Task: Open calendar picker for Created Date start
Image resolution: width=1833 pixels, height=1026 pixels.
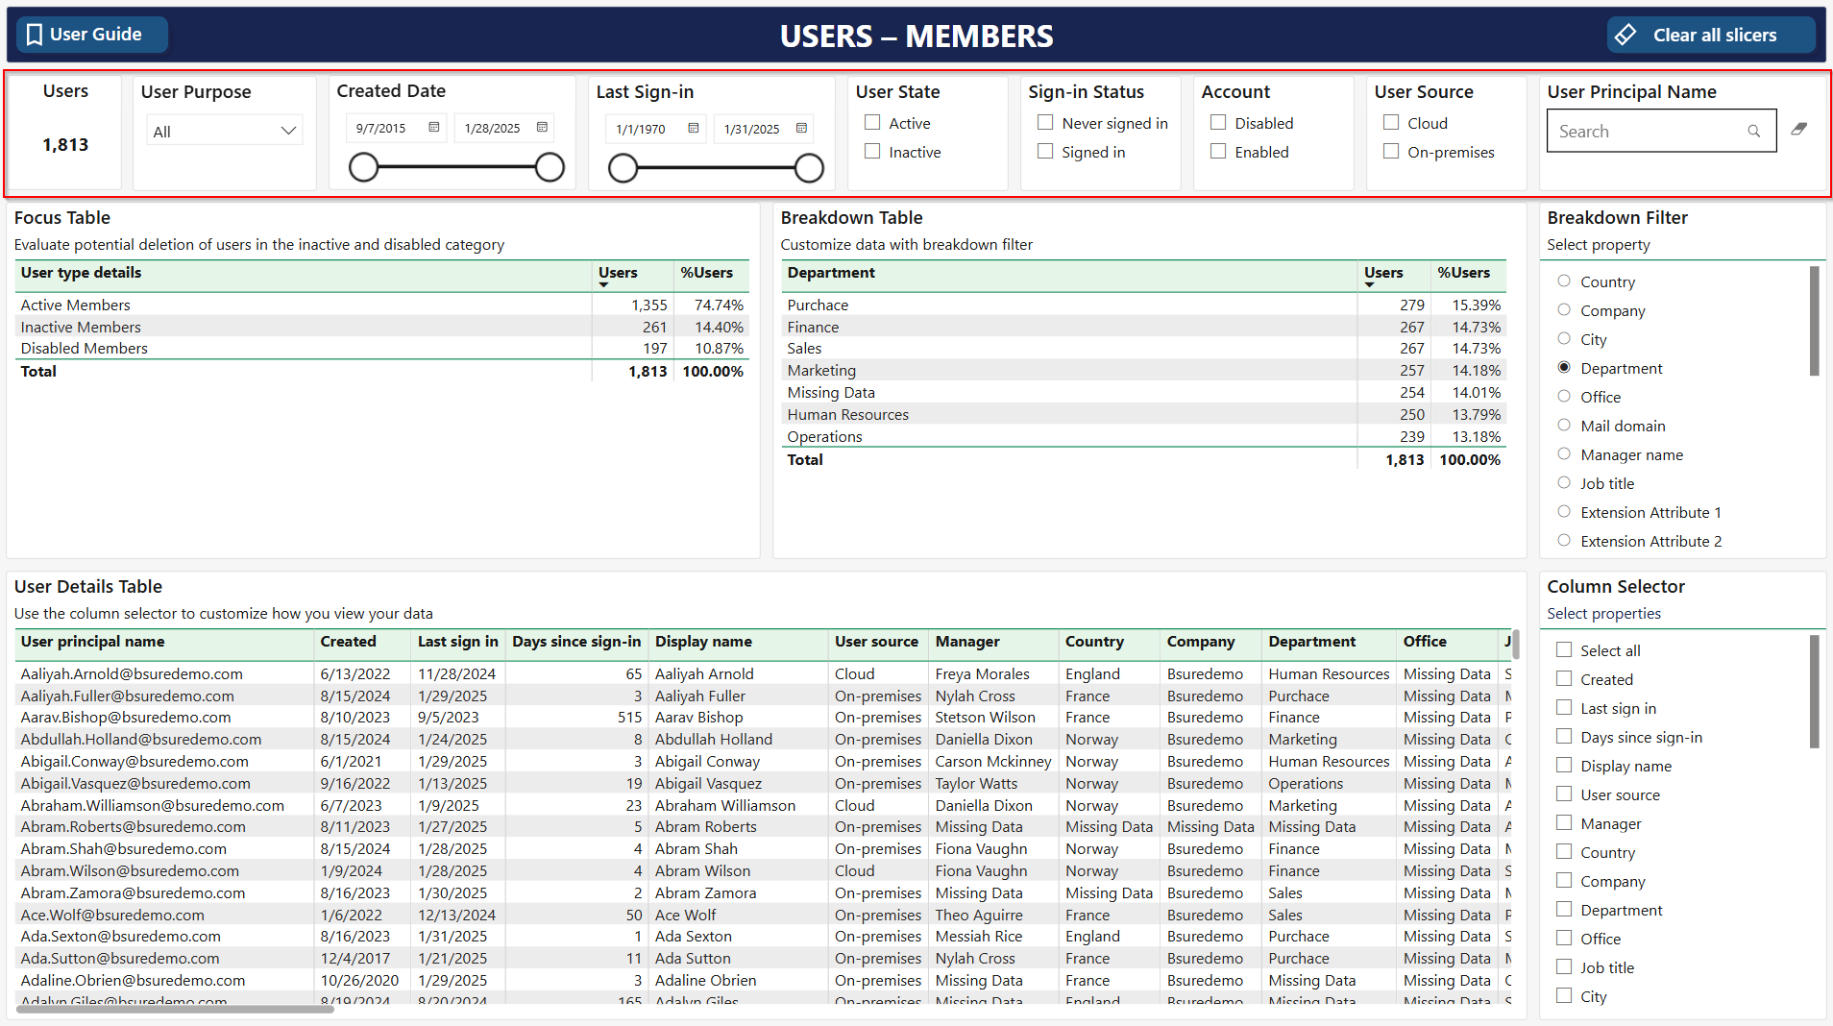Action: [x=434, y=128]
